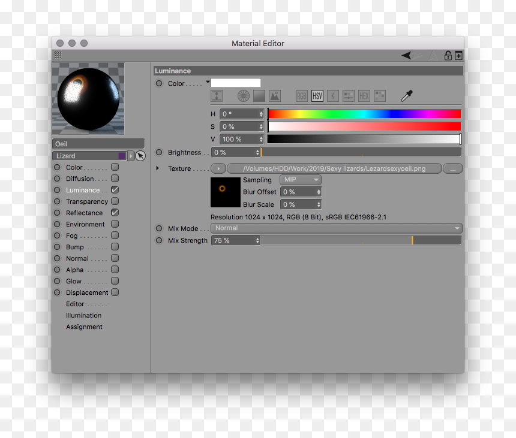Viewport: 516px width, 438px height.
Task: Enable the Alpha channel checkbox
Action: [115, 270]
